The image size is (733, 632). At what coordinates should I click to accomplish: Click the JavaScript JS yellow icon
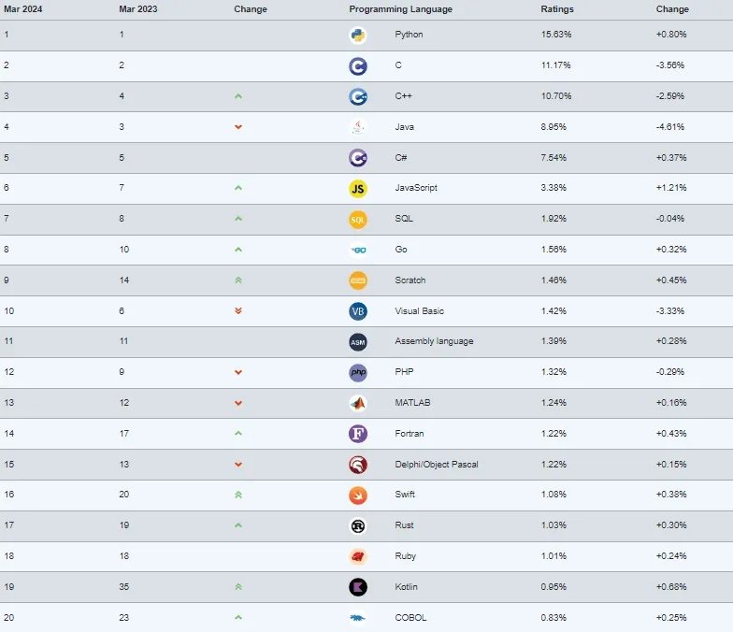[358, 189]
